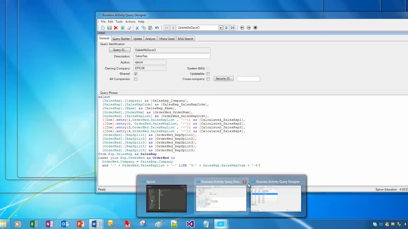The width and height of the screenshot is (408, 229).
Task: Expand the DeleteMeDaveO query dropdown
Action: tap(220, 28)
